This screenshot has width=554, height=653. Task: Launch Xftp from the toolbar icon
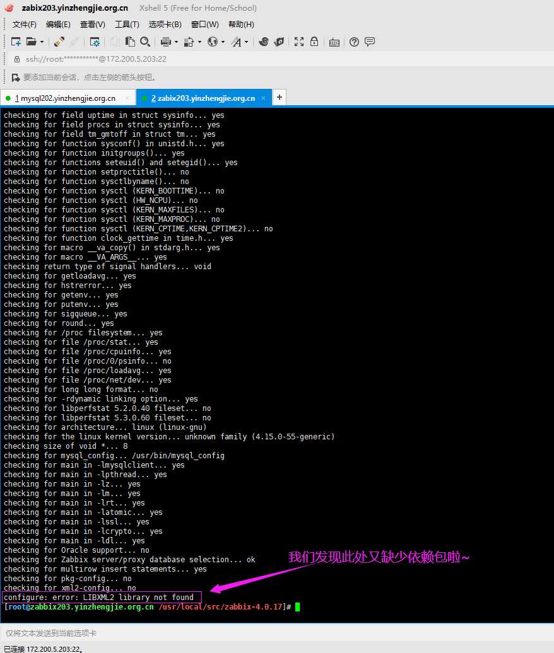pyautogui.click(x=264, y=42)
